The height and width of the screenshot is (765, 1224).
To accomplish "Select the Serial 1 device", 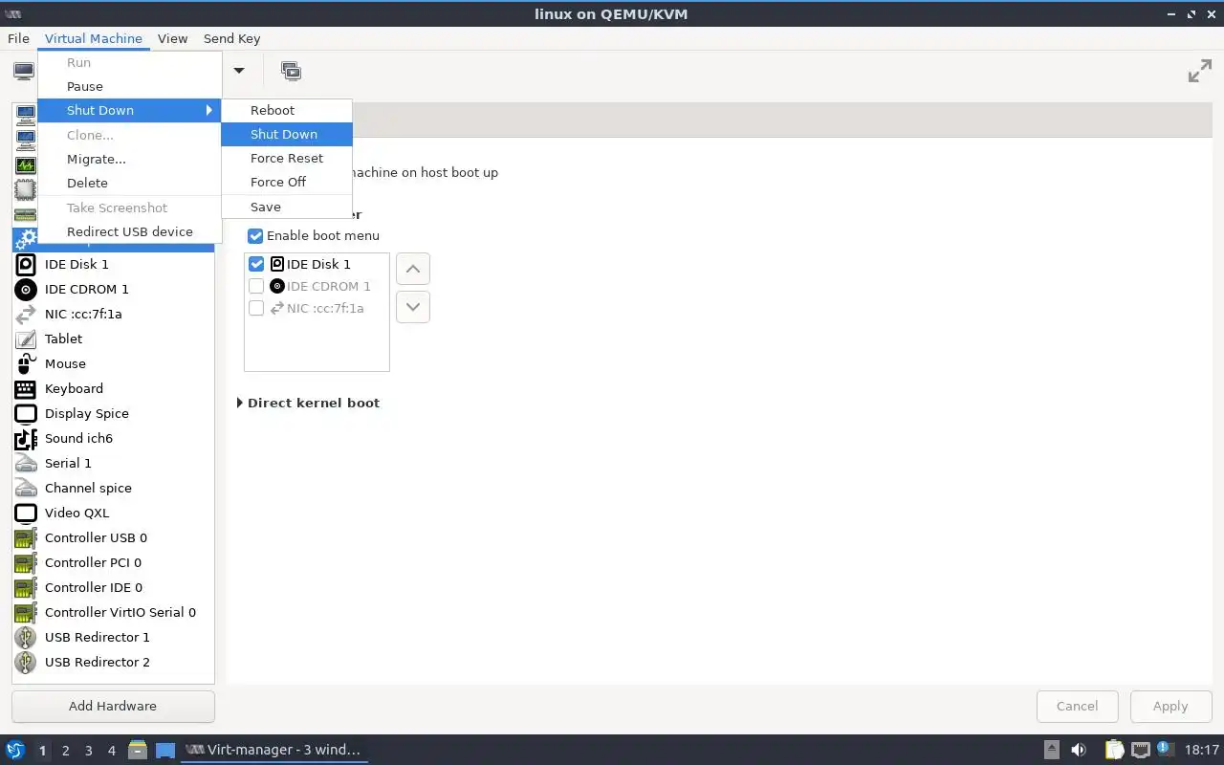I will tap(113, 463).
